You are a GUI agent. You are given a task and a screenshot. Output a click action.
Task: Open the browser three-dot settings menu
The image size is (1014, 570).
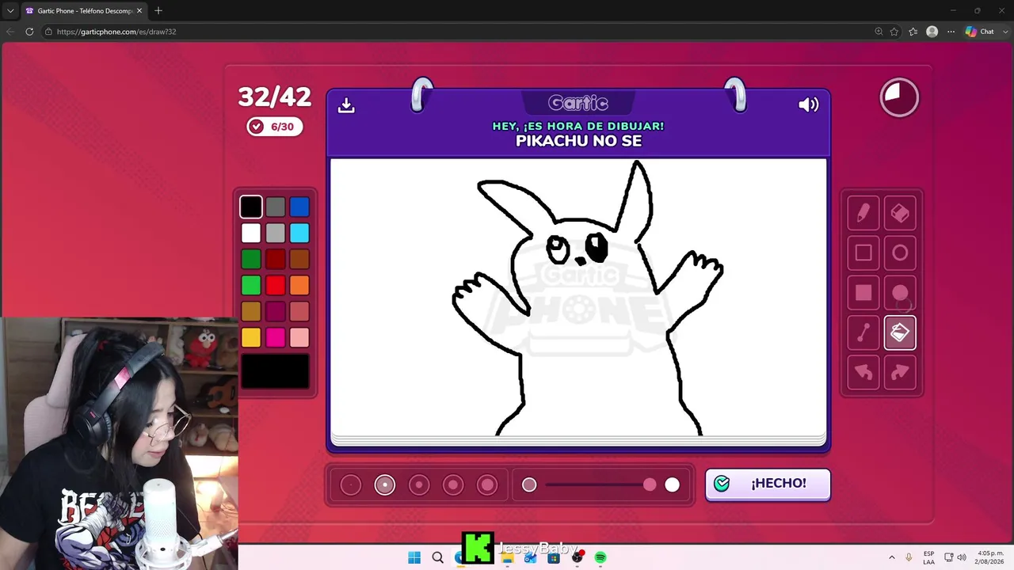(951, 32)
